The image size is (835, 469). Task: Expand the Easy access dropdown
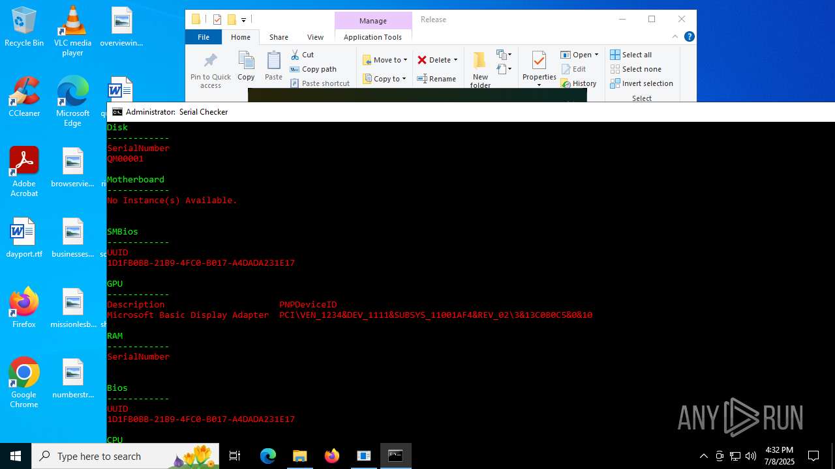coord(504,68)
